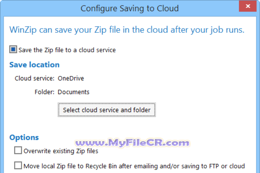260x173 pixels.
Task: Click the Cloud service: label
Action: pyautogui.click(x=35, y=78)
